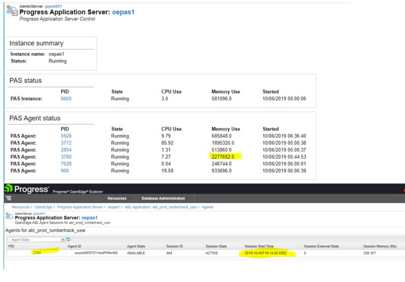Click the Progress logo in the header
The height and width of the screenshot is (282, 405).
[x=27, y=189]
